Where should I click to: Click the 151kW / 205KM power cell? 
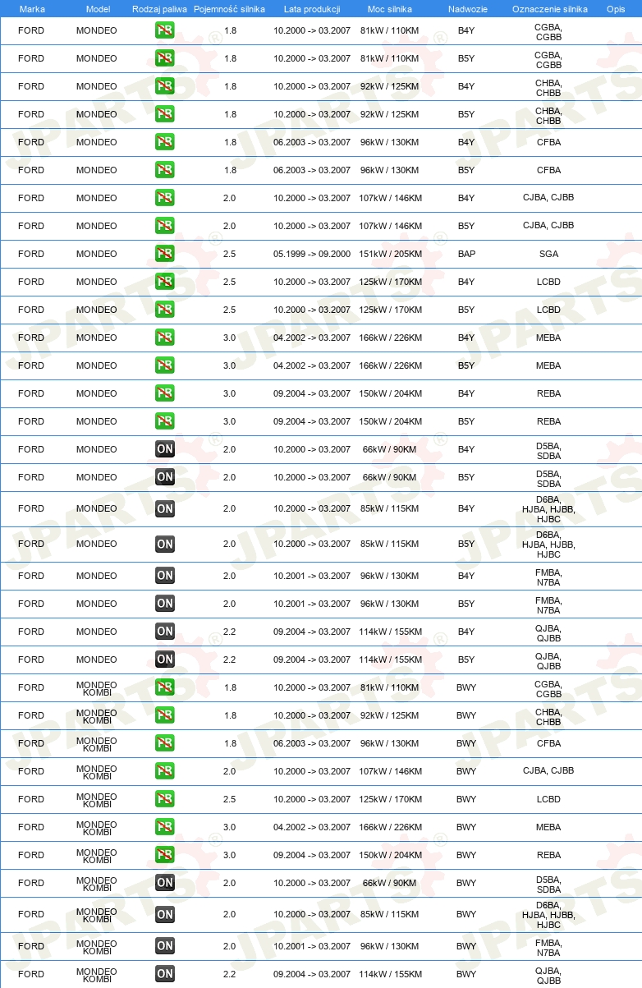coord(390,255)
